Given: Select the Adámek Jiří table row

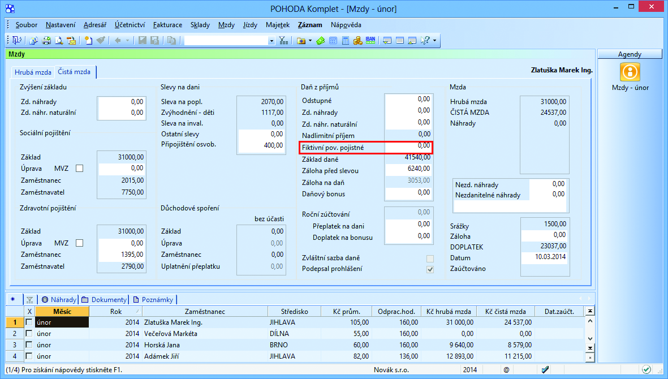Looking at the screenshot, I should [294, 356].
